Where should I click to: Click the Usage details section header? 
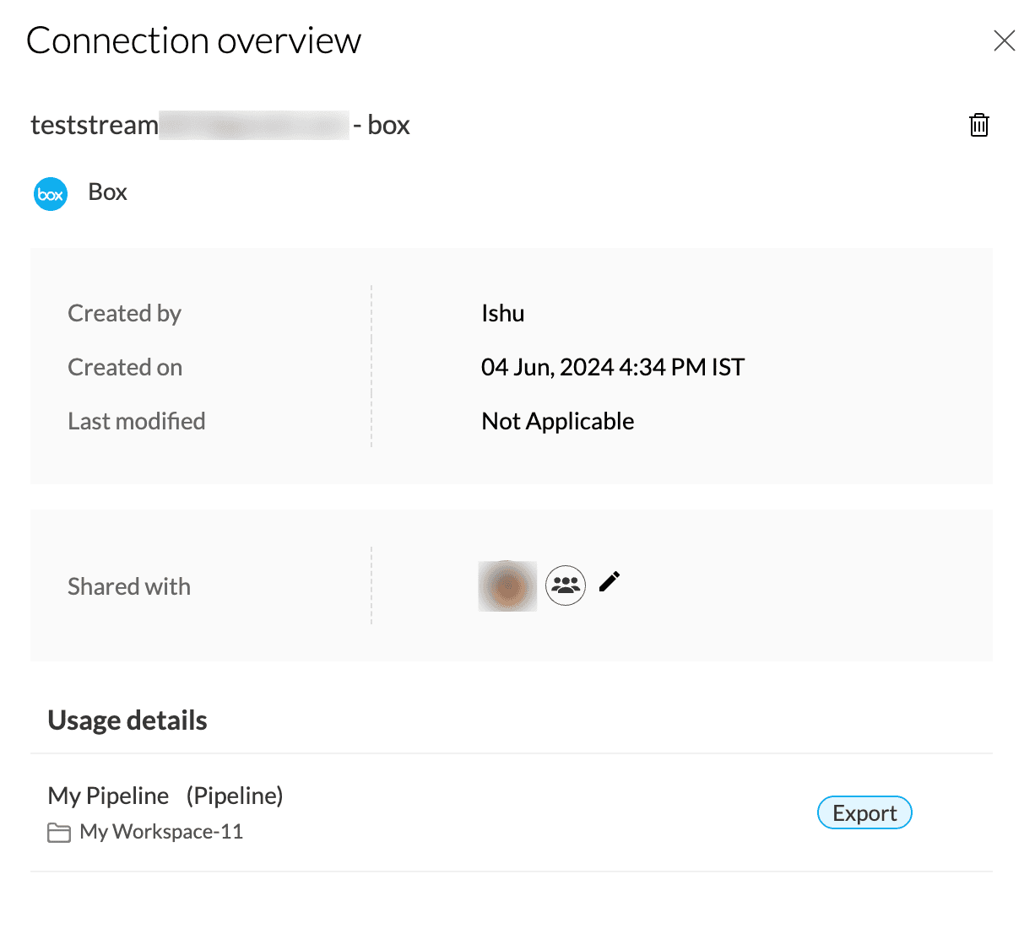coord(127,720)
